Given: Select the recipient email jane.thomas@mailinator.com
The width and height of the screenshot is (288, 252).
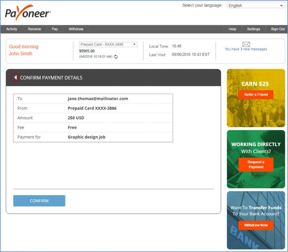Looking at the screenshot, I should pyautogui.click(x=98, y=99).
